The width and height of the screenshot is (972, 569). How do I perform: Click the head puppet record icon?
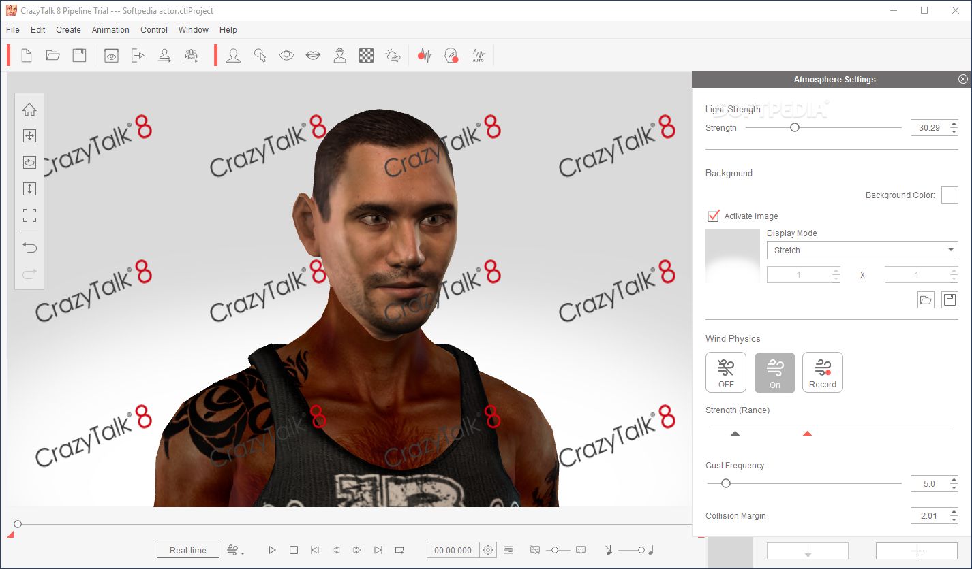point(451,56)
